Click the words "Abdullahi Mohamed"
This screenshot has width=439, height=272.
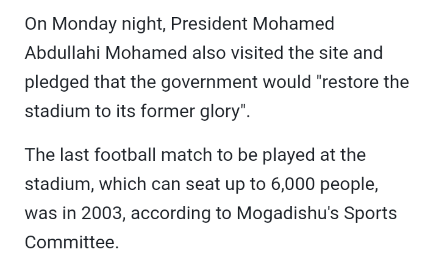click(x=106, y=53)
